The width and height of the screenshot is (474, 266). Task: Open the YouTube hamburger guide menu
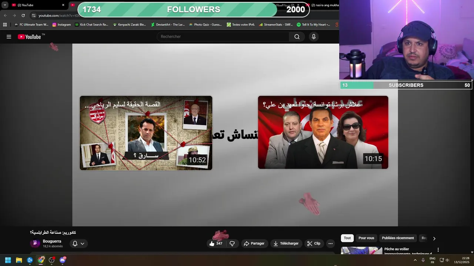[9, 37]
